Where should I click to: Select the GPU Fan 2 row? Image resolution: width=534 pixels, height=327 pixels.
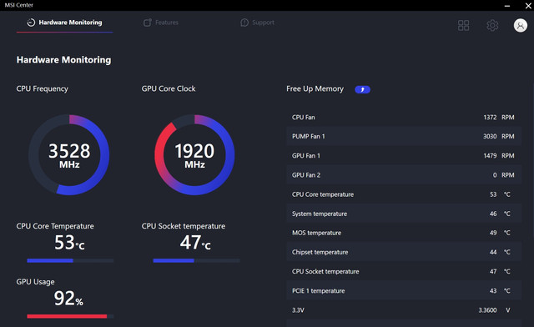[x=404, y=174]
